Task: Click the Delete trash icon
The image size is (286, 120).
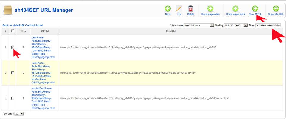Action: (191, 9)
